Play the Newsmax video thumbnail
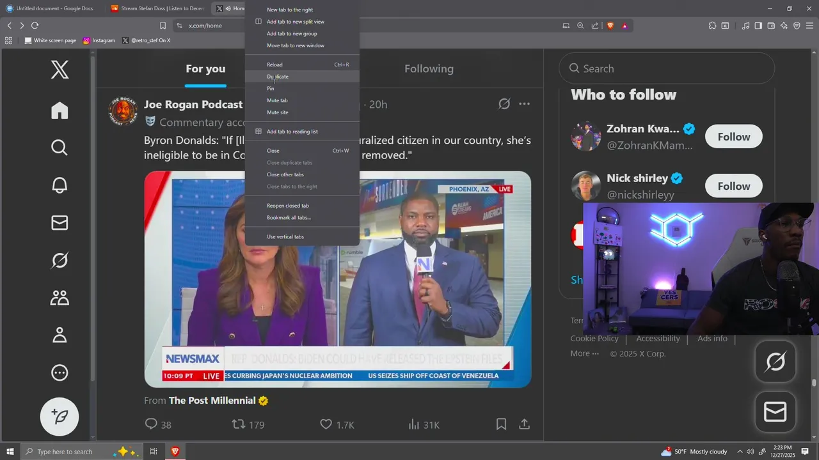 [338, 279]
